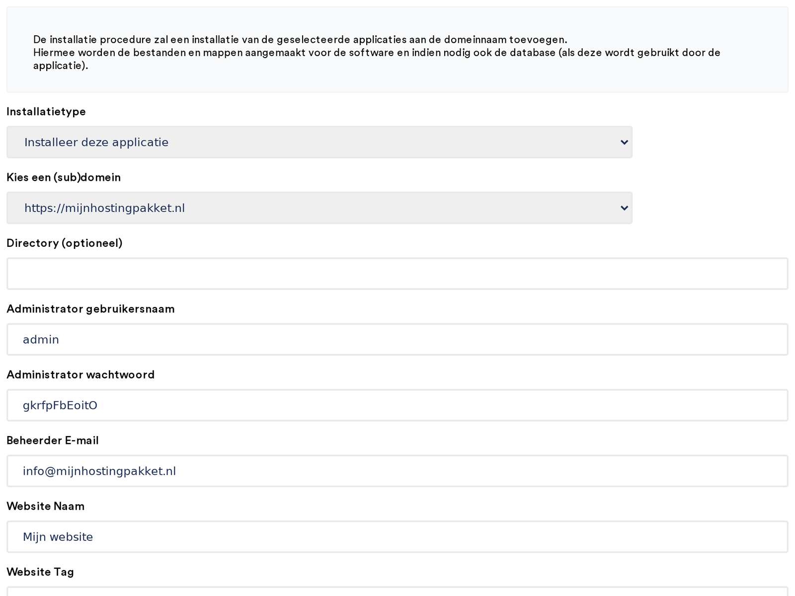Click the Website Naam label
This screenshot has width=795, height=596.
[x=46, y=506]
